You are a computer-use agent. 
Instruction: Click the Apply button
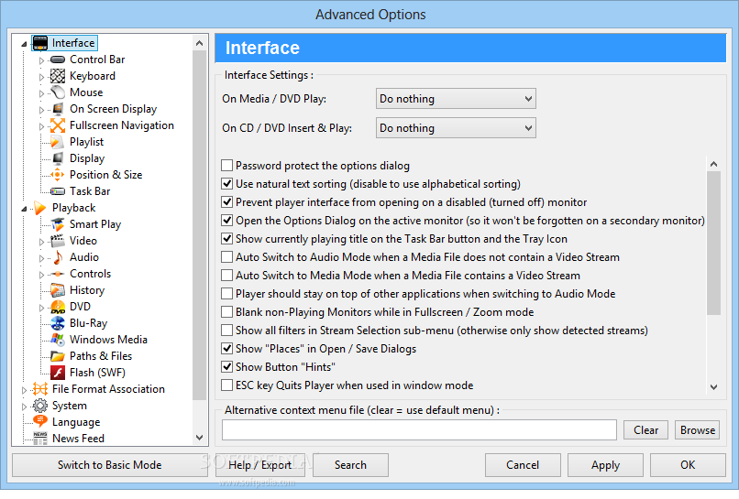click(x=606, y=465)
